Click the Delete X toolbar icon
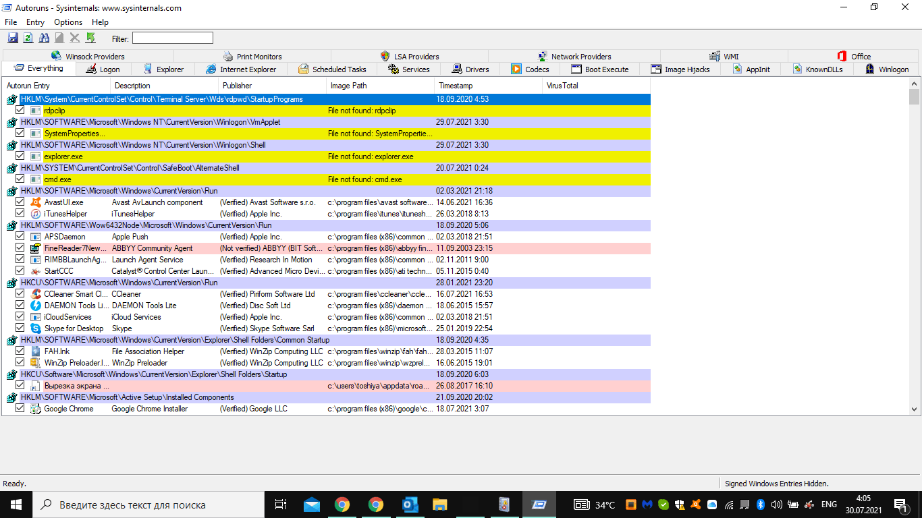Screen dimensions: 922x518 (75, 38)
